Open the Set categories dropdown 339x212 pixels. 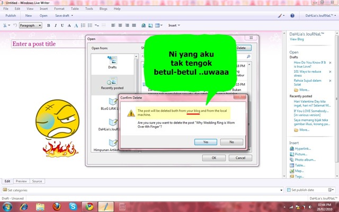142,190
